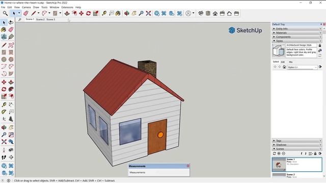326x183 pixels.
Task: Switch to Scene 2 tab
Action: [x=40, y=19]
